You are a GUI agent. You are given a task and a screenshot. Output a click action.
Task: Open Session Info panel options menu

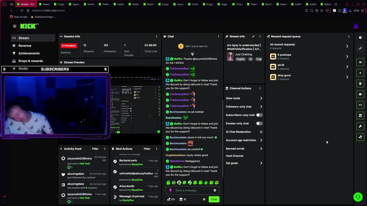[x=156, y=36]
